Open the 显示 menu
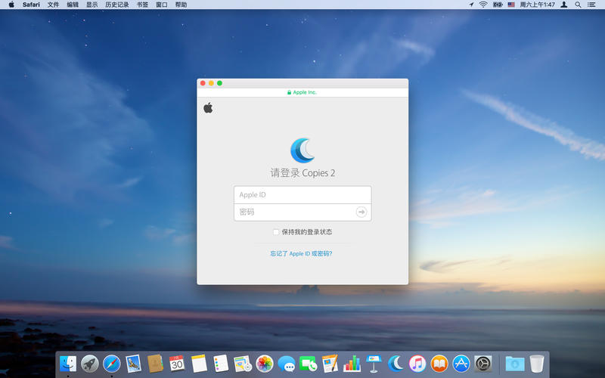The width and height of the screenshot is (605, 378). coord(92,5)
